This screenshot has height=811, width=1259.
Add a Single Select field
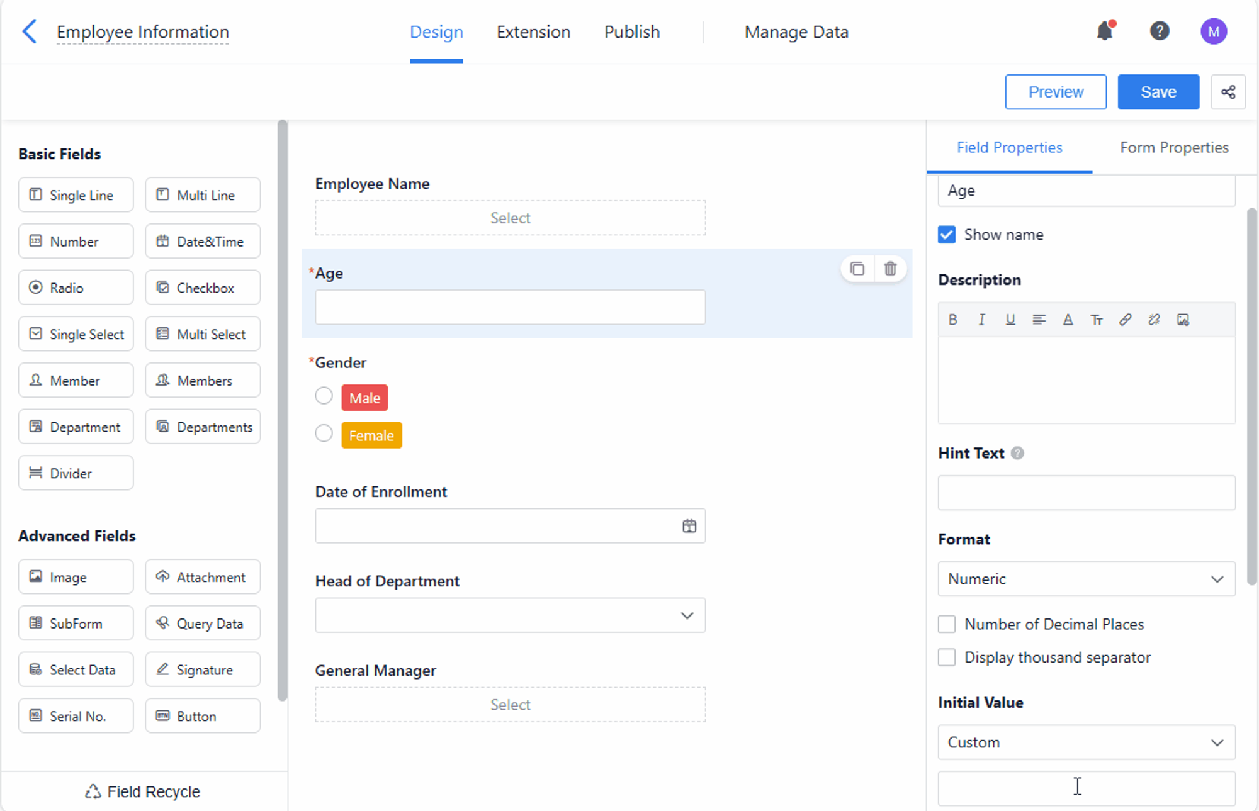click(76, 334)
